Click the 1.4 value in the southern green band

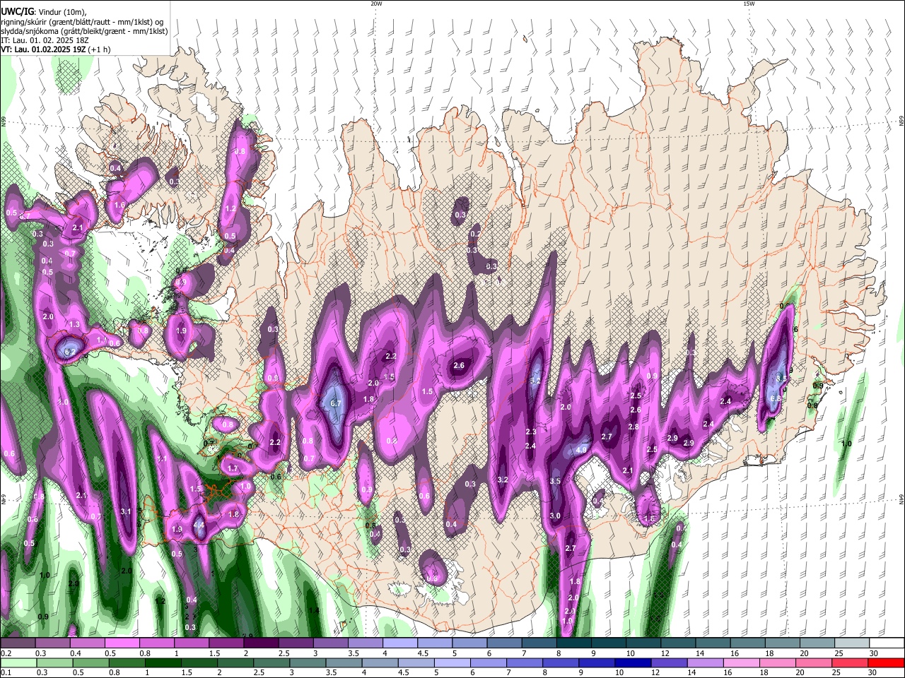[314, 610]
